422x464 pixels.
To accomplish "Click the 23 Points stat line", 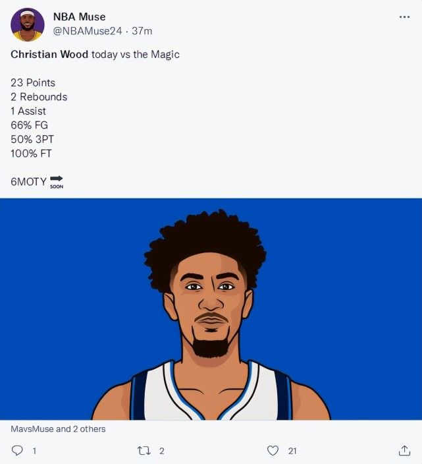I will [x=33, y=82].
